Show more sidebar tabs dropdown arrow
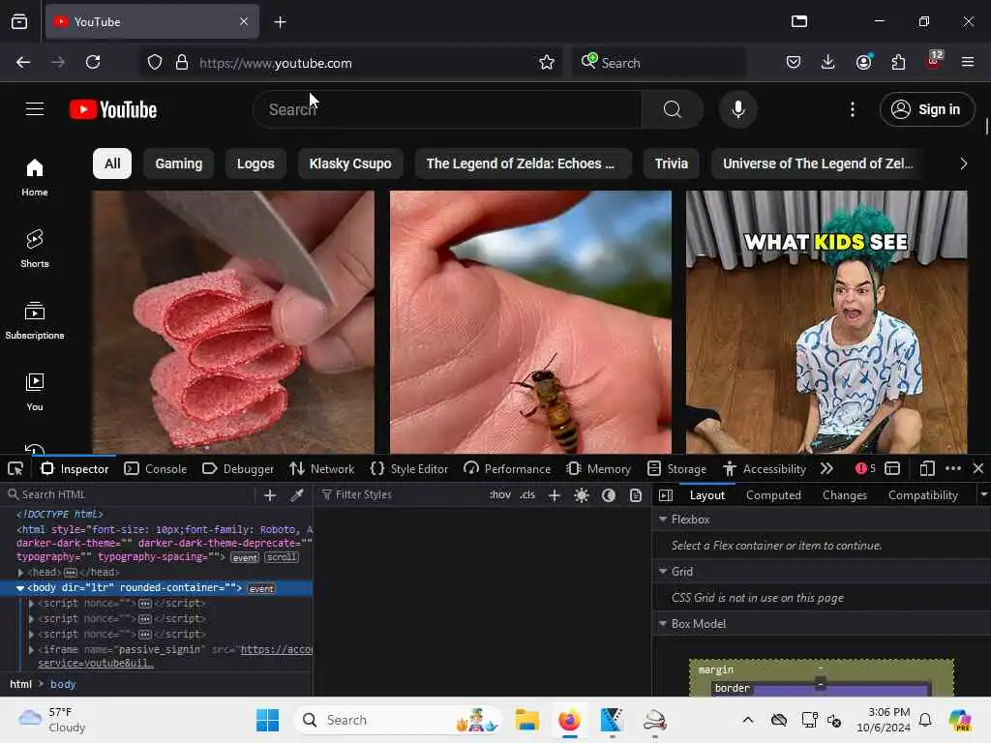Viewport: 991px width, 743px height. tap(983, 494)
